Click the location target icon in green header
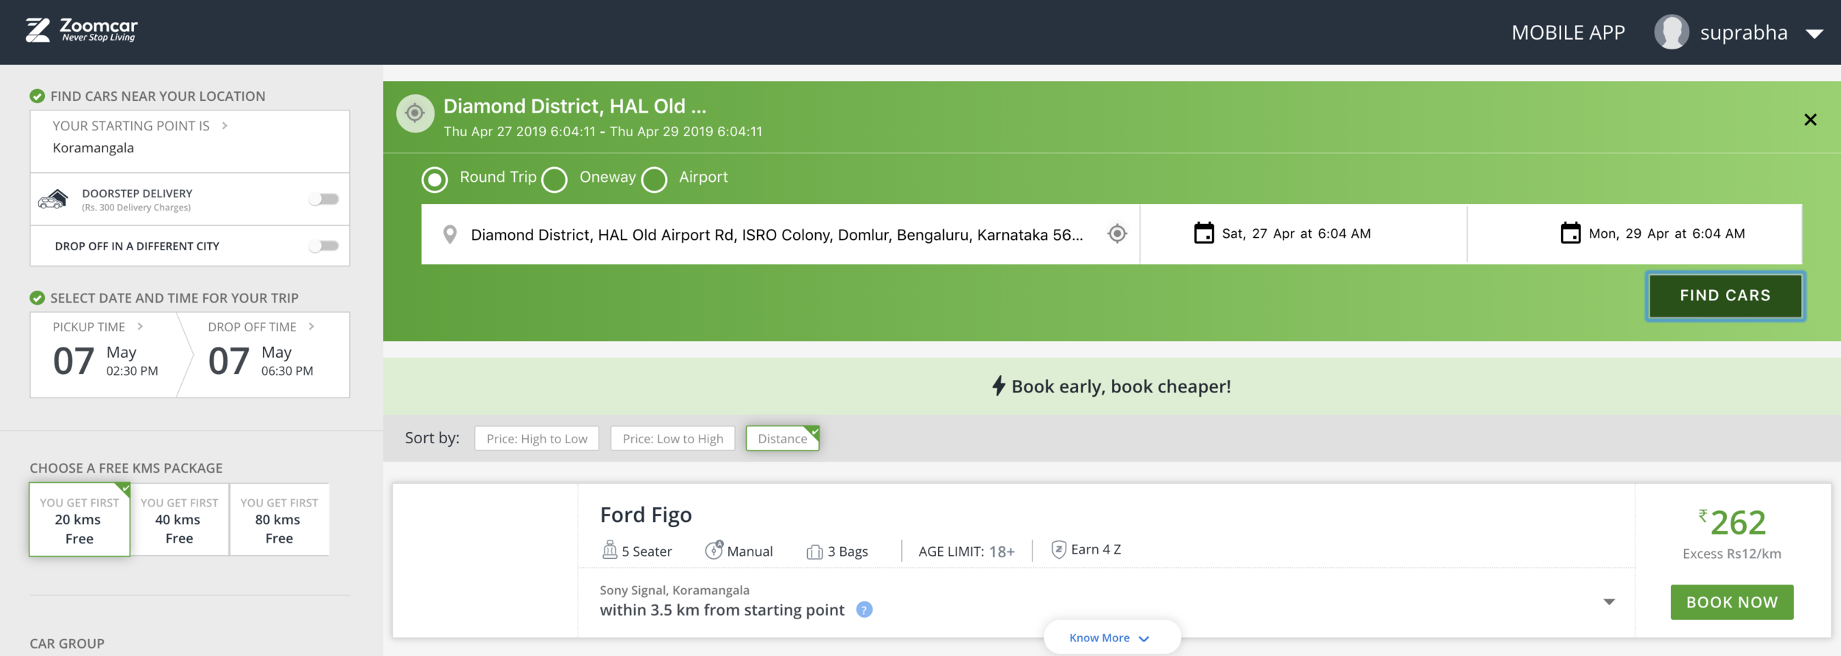 point(415,113)
